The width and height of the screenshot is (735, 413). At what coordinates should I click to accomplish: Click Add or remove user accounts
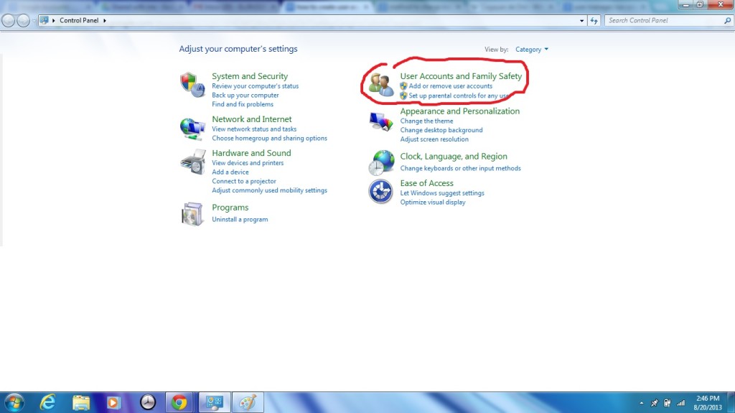[x=451, y=86]
